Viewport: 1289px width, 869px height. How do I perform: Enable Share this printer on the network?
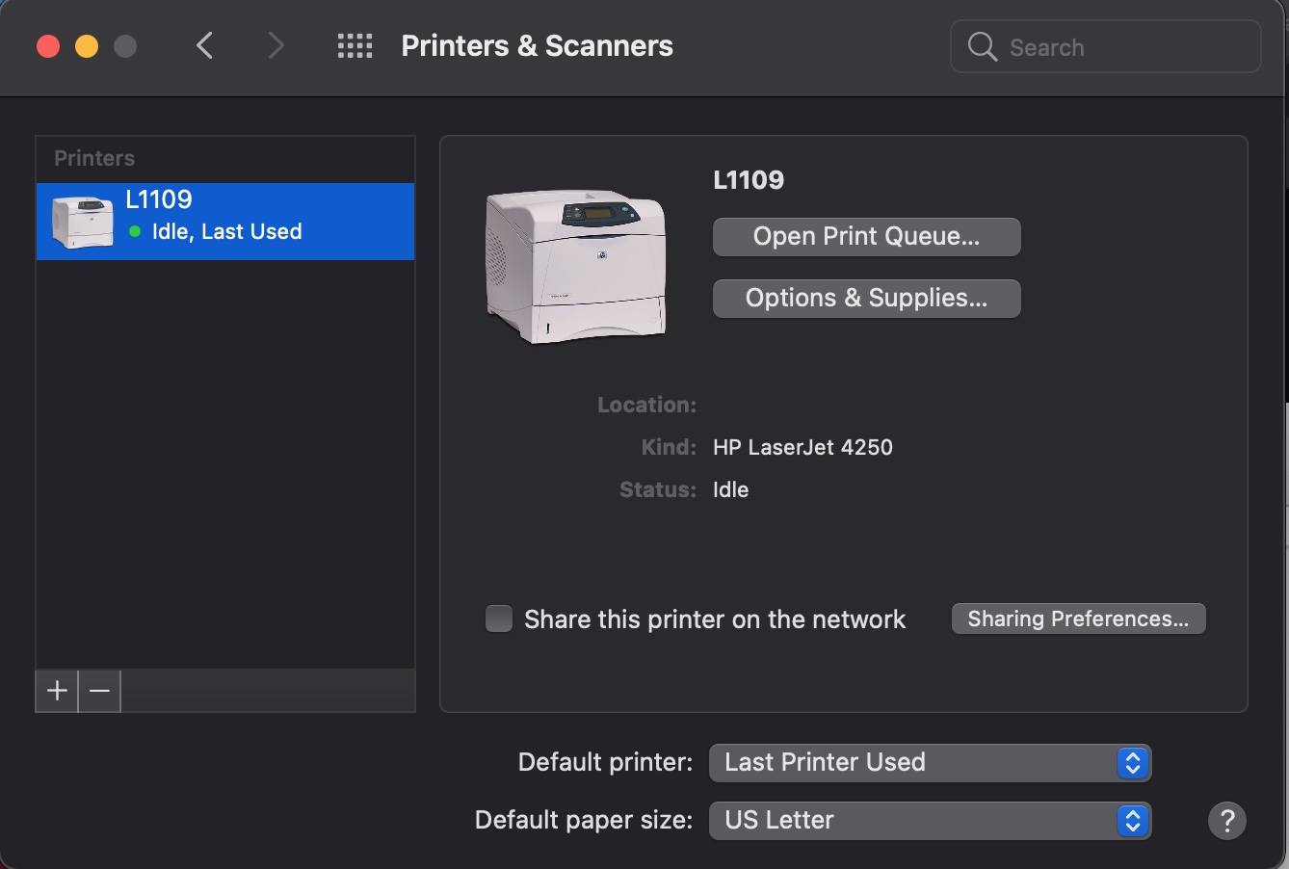click(x=499, y=619)
